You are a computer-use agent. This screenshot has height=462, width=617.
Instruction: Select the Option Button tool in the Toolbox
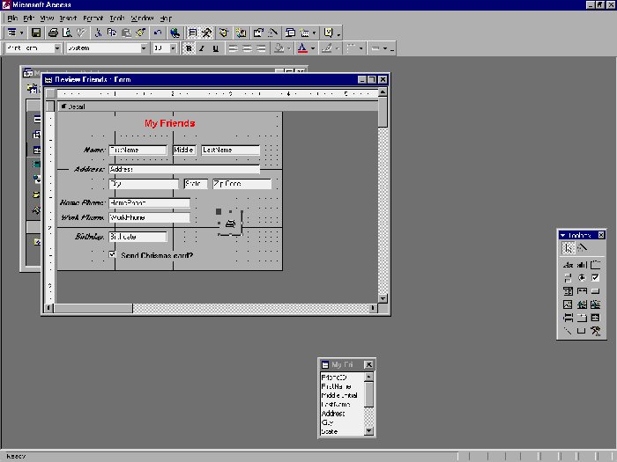click(582, 277)
